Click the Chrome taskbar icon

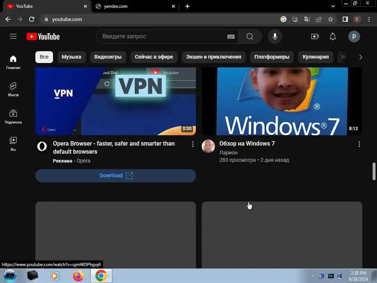click(x=101, y=276)
